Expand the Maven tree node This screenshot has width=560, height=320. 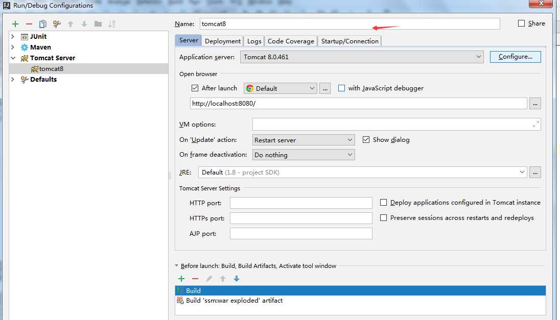[x=13, y=47]
